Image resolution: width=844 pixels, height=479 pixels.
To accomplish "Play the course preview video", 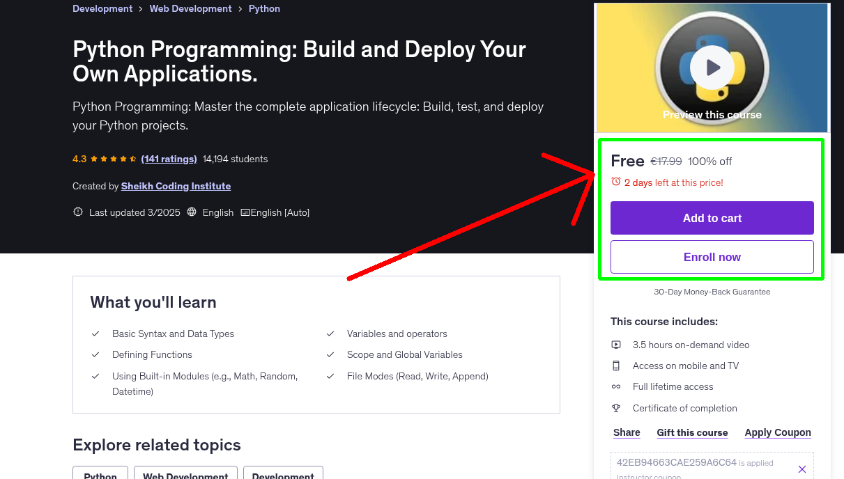I will click(712, 67).
